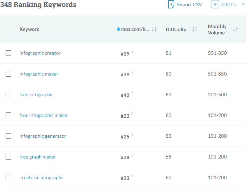246x188 pixels.
Task: Open the free infographic keyword link
Action: click(x=37, y=95)
